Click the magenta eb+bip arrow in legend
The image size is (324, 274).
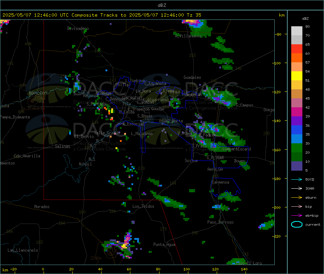297,216
